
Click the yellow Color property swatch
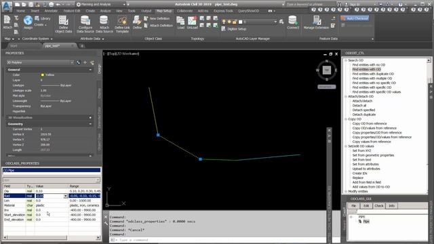tap(42, 75)
